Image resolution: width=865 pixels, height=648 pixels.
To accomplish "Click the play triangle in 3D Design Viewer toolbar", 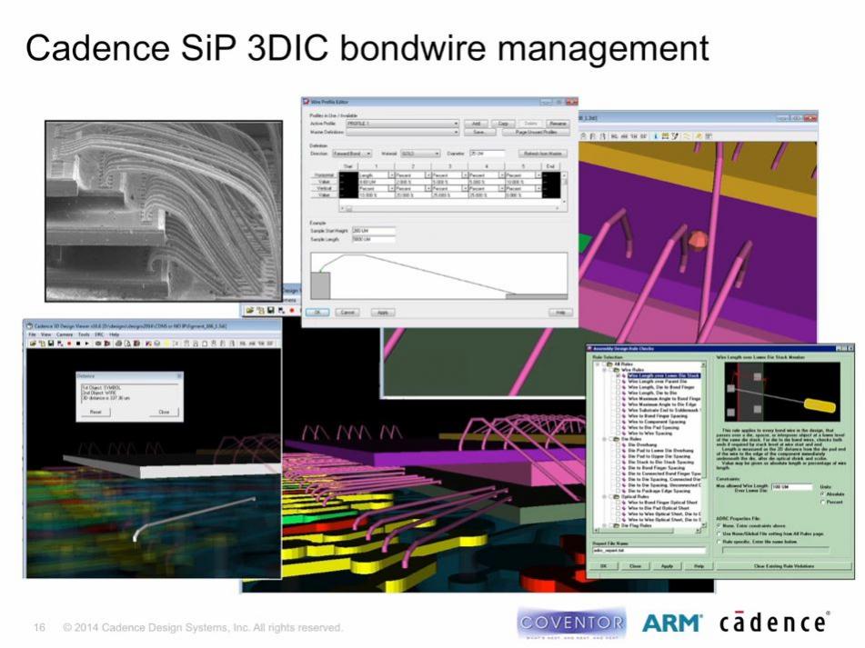I will click(x=86, y=344).
